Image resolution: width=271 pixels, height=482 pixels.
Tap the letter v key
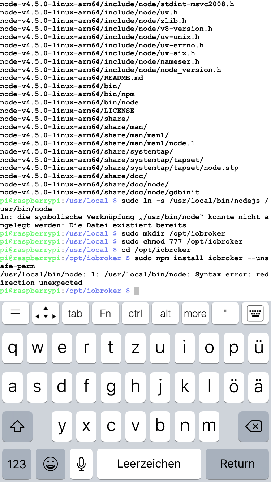pyautogui.click(x=135, y=426)
